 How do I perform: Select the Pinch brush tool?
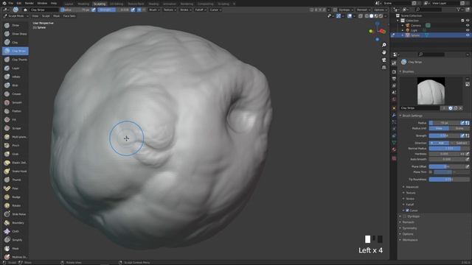pos(15,146)
